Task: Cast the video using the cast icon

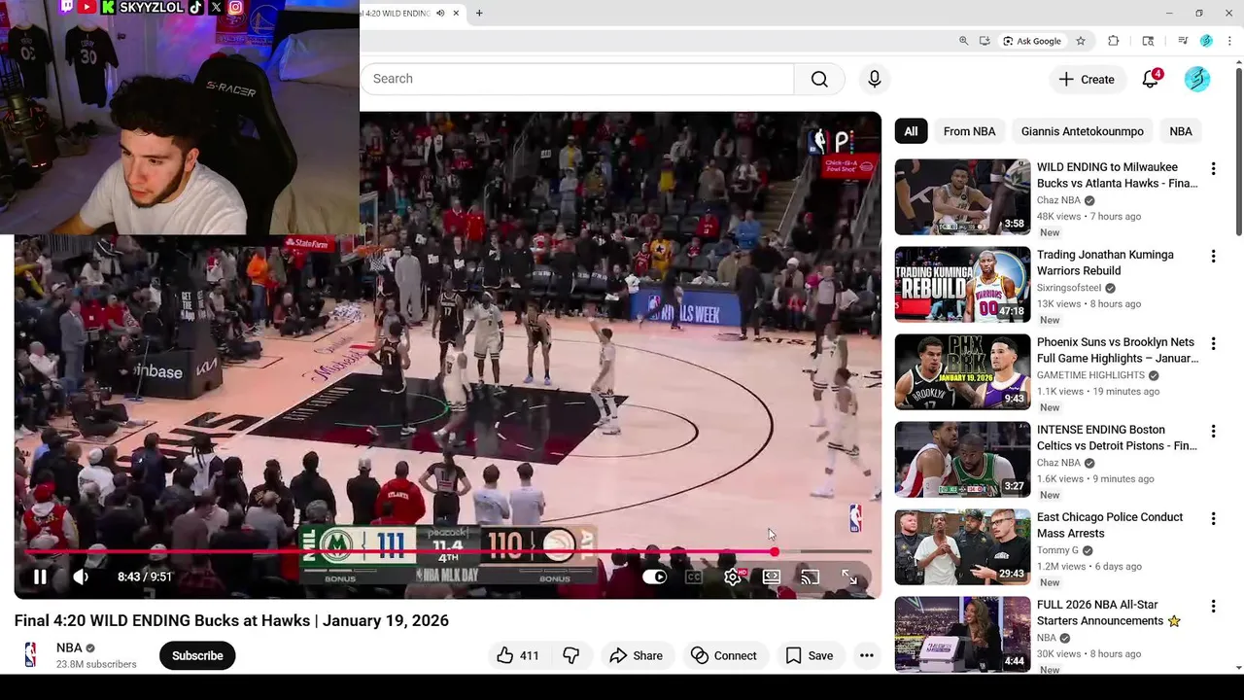Action: (811, 577)
